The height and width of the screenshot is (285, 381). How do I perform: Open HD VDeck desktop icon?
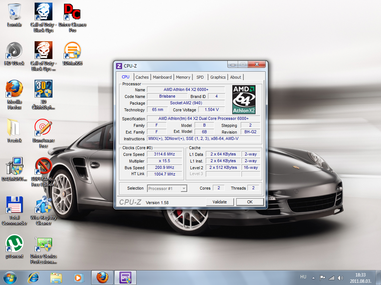pyautogui.click(x=15, y=51)
